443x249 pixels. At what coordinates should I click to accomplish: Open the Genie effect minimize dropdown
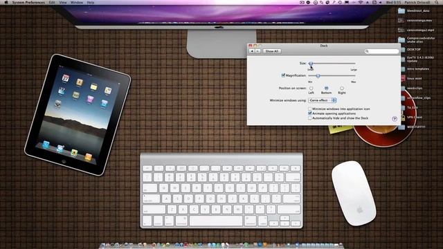coord(322,100)
